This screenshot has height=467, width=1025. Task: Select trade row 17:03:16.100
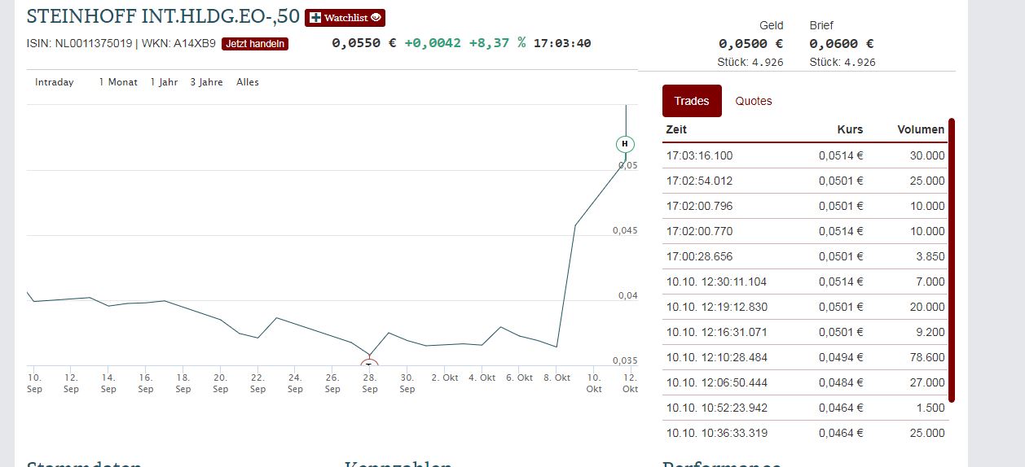805,155
